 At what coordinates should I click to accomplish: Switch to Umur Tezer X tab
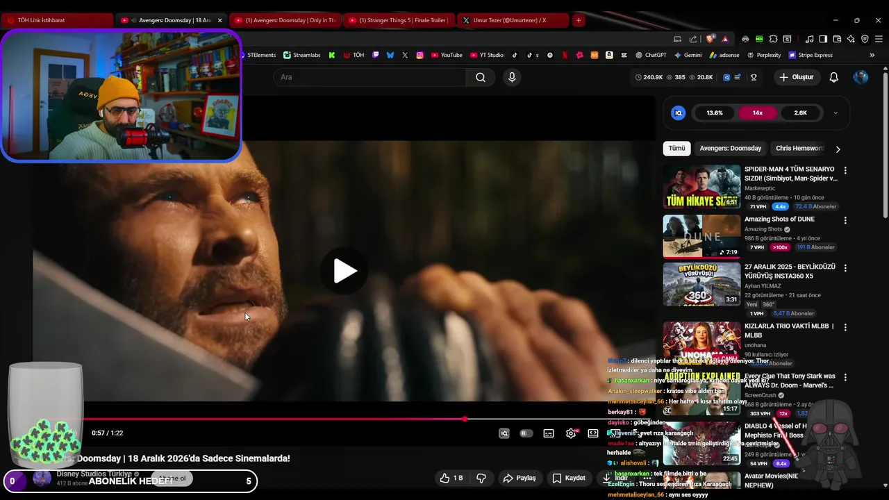point(513,20)
